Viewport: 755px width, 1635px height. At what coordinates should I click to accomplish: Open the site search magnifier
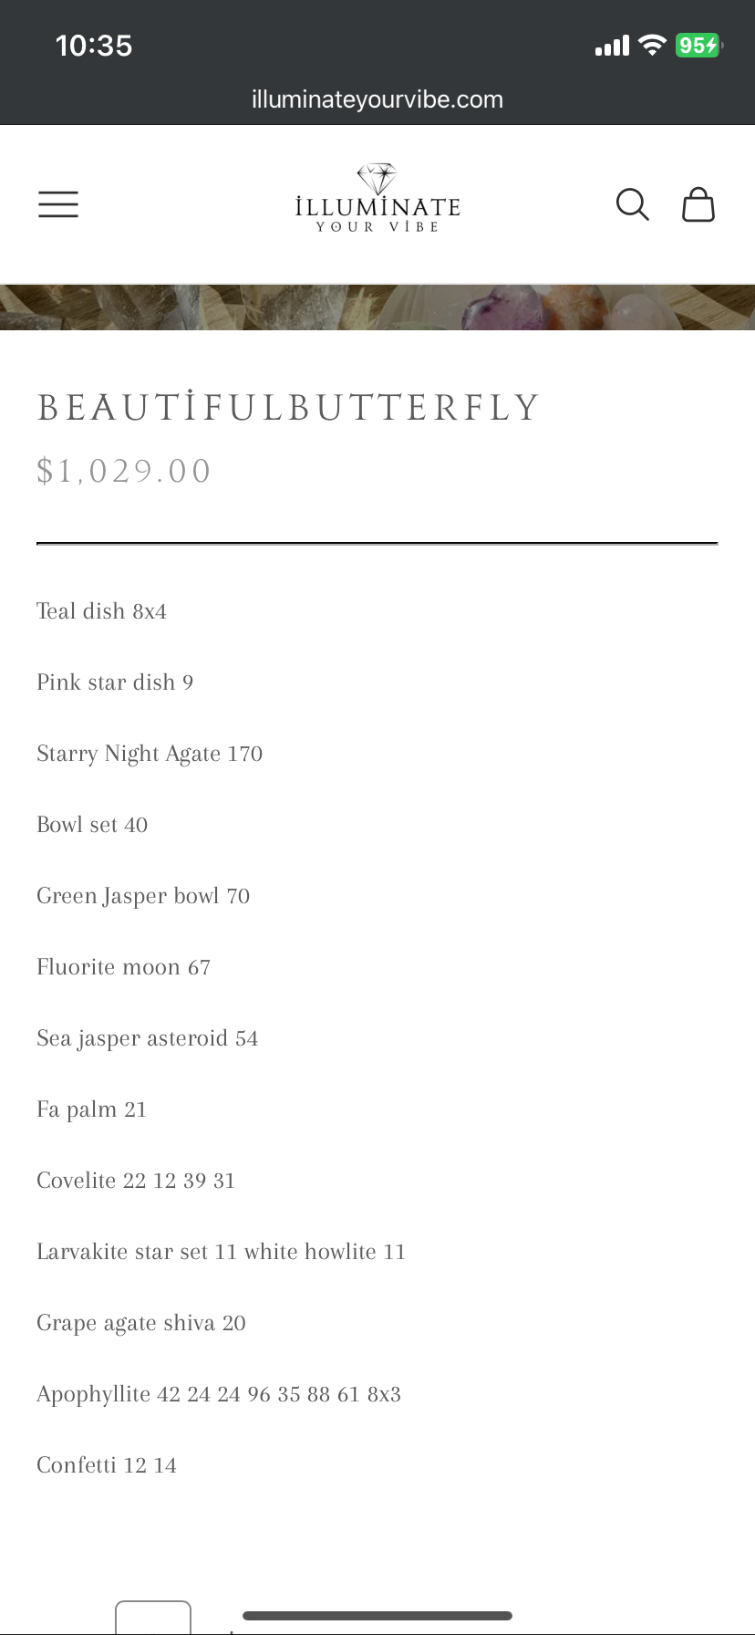(x=632, y=204)
